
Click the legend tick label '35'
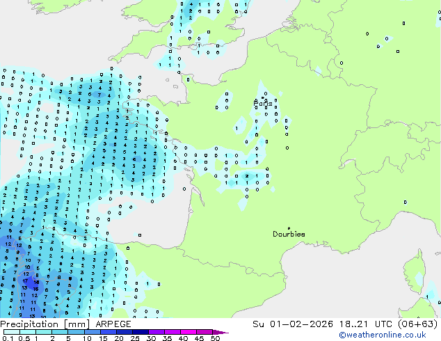pos(167,338)
